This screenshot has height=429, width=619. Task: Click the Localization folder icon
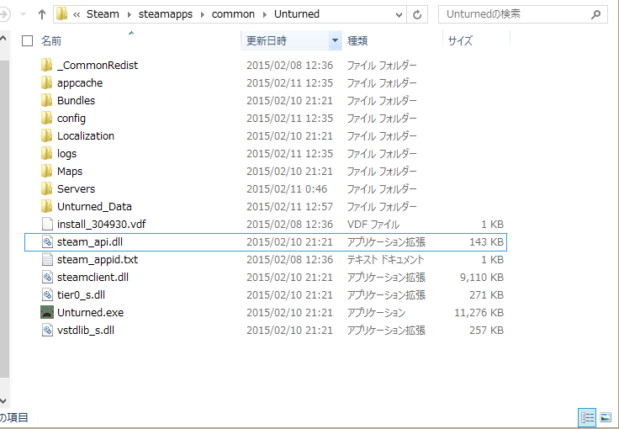(46, 135)
